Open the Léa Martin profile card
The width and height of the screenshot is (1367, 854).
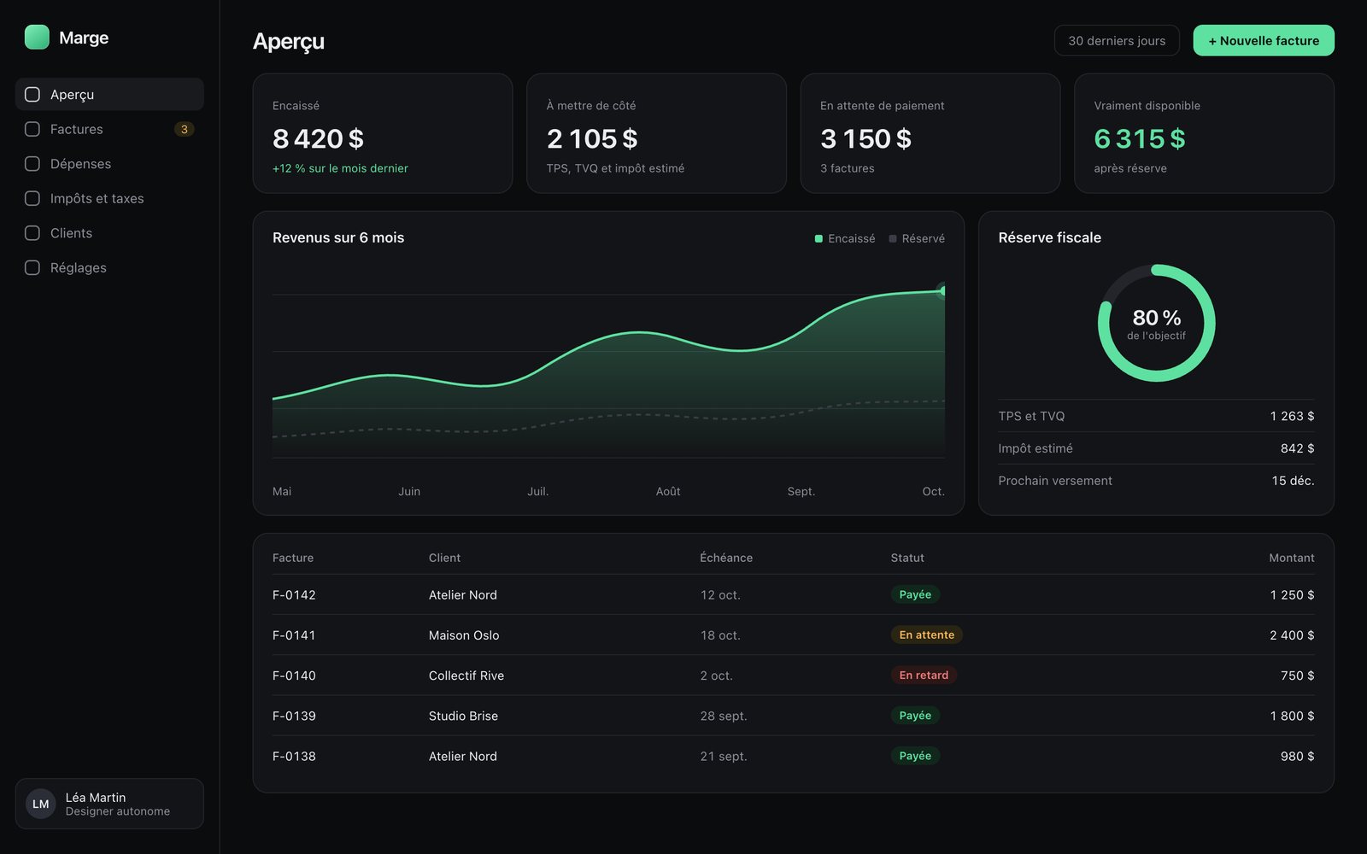click(109, 804)
